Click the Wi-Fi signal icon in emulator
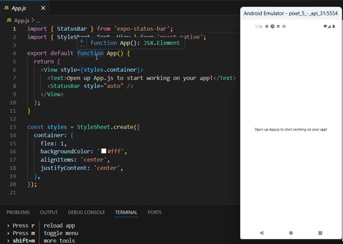 [x=325, y=26]
